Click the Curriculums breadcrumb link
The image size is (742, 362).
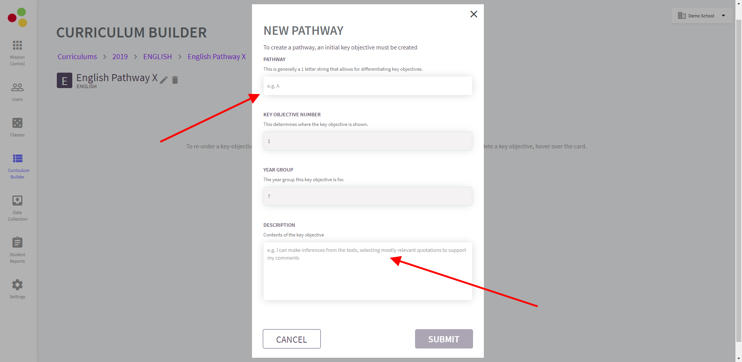[77, 57]
